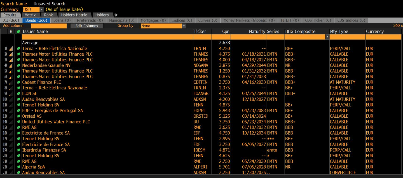
Task: Click the green leaf icon for Alperia SpA
Action: click(x=18, y=167)
